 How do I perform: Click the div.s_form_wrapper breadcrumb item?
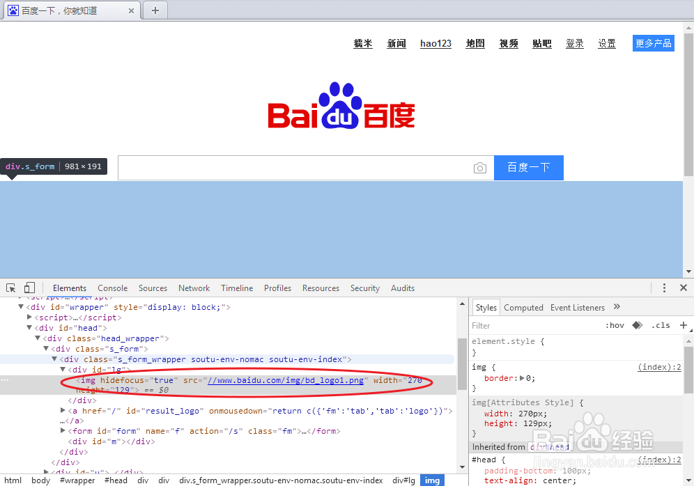(x=281, y=480)
